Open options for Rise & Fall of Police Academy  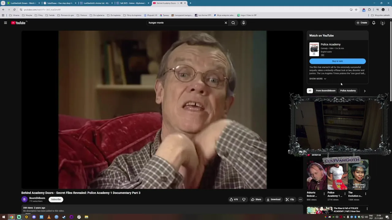click(x=367, y=209)
